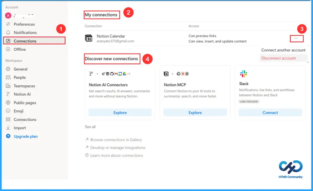Click the Notion AI face icon in the sidebar
313x191 pixels.
(x=8, y=94)
